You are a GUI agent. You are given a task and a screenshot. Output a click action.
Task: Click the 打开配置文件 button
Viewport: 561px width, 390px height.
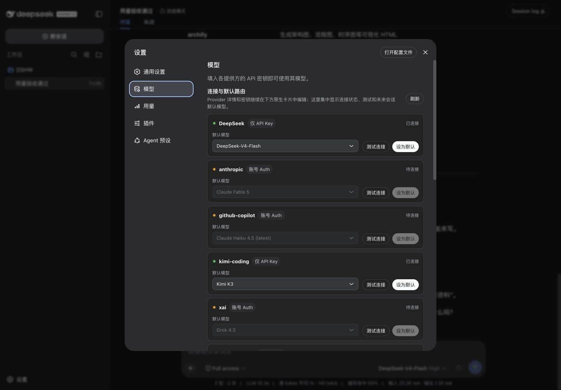(x=399, y=52)
